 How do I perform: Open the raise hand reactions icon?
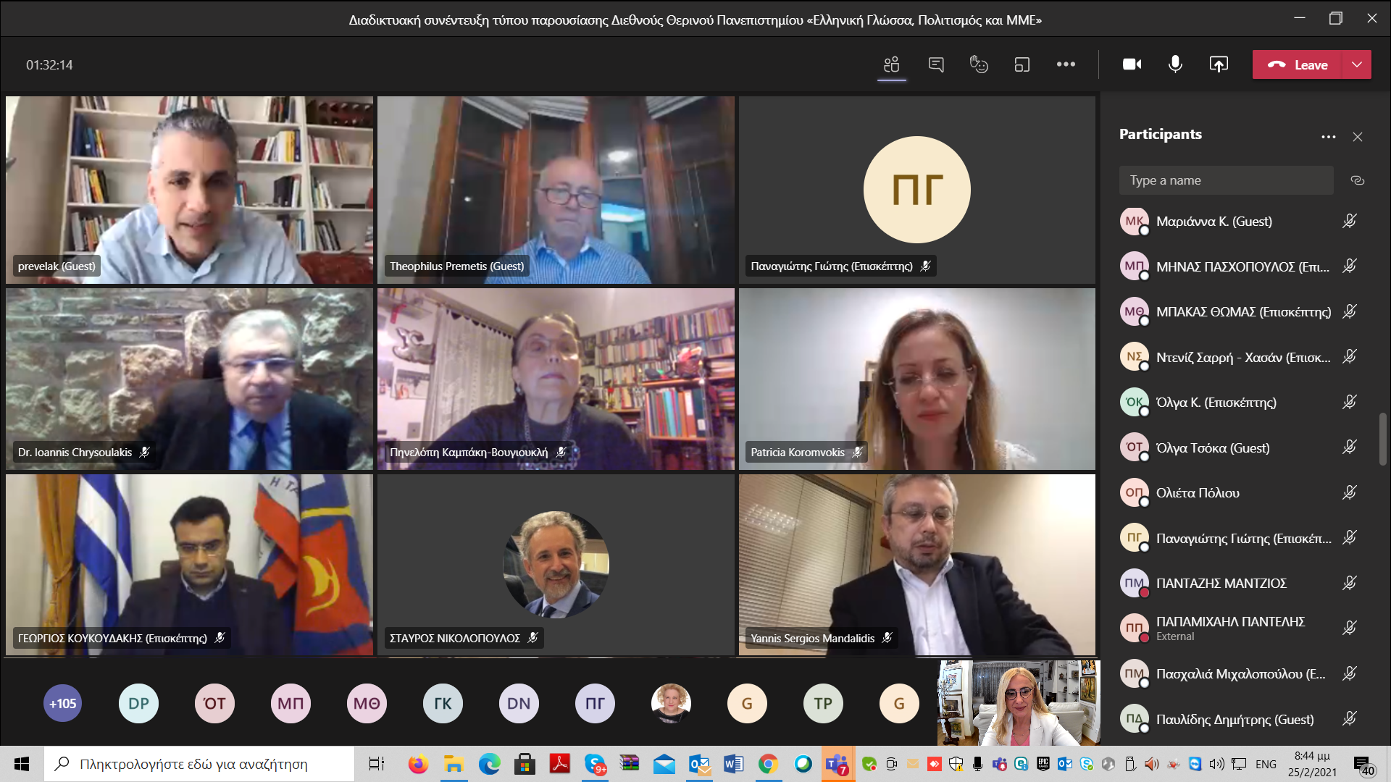(x=979, y=64)
